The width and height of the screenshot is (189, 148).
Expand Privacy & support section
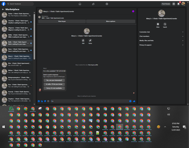[161, 45]
